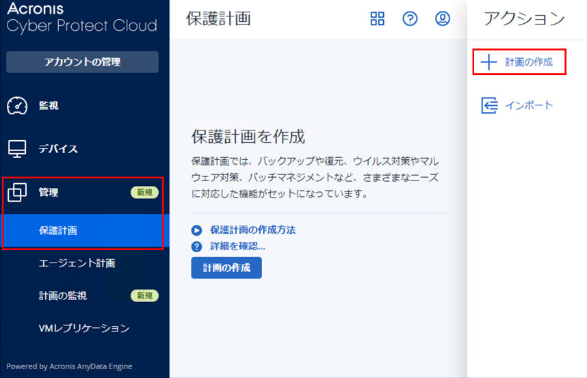Click the Acronis Cyber Protect Cloud logo
Image resolution: width=587 pixels, height=378 pixels.
[81, 18]
